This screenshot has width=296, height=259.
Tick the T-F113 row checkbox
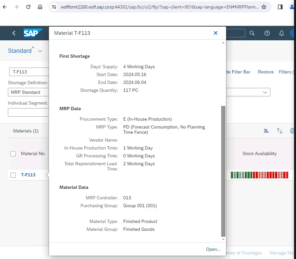13,175
